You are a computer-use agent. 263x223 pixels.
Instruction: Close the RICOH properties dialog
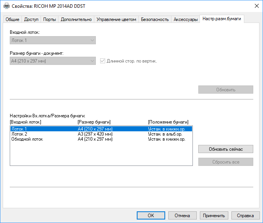(256, 6)
